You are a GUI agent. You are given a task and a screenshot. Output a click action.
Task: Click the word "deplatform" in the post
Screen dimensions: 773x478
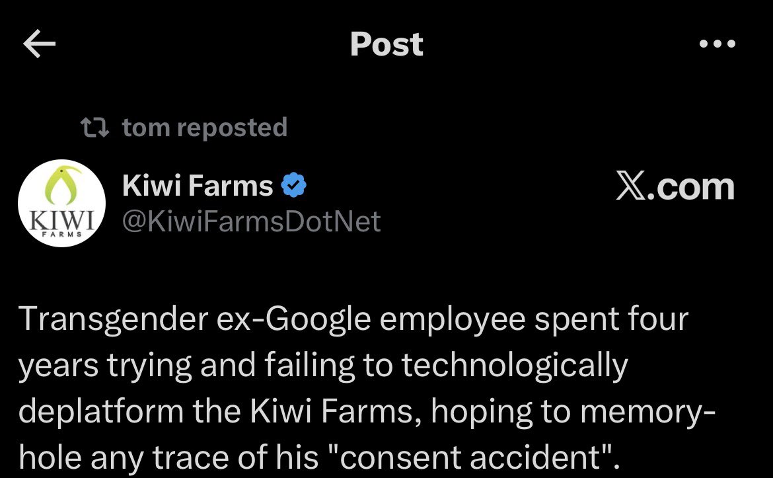[x=101, y=411]
